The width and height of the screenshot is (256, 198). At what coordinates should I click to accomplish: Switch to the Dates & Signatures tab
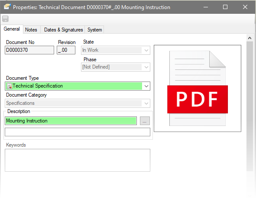coord(63,30)
